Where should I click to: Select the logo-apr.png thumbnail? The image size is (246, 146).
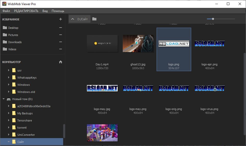point(210,44)
